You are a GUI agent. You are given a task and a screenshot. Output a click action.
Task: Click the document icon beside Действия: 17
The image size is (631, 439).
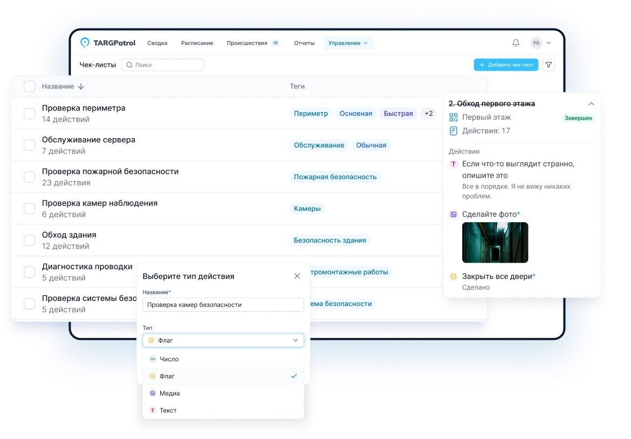point(454,131)
